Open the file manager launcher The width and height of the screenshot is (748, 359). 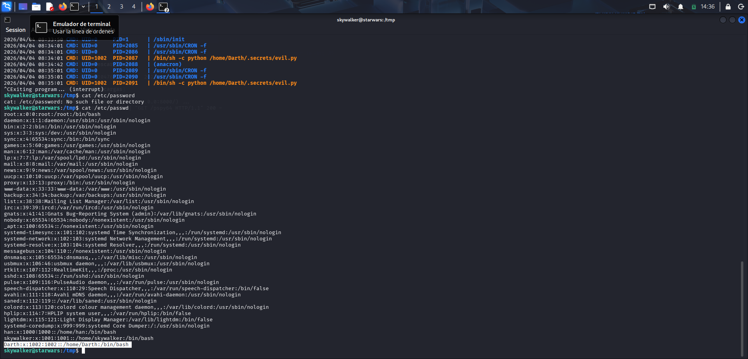[x=36, y=7]
